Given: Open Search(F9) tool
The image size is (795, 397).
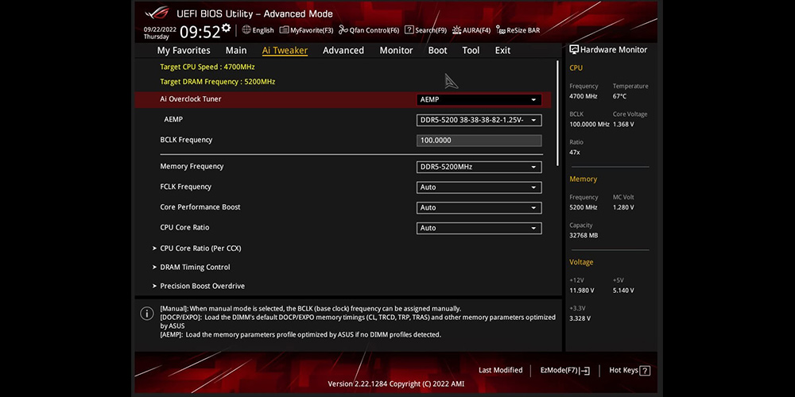Looking at the screenshot, I should [425, 30].
